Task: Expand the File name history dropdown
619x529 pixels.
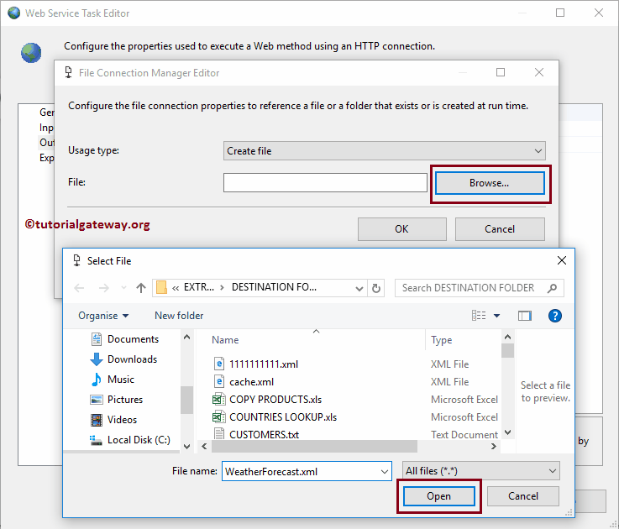Action: pyautogui.click(x=384, y=471)
